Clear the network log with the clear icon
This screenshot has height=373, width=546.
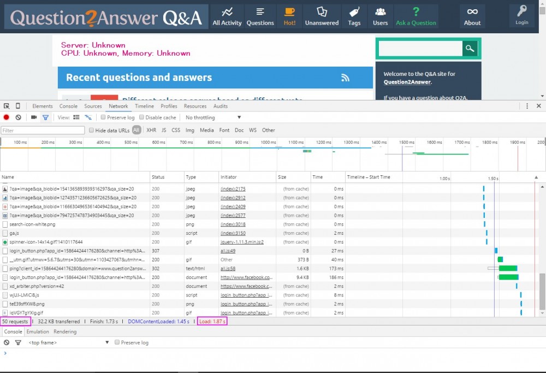coord(18,117)
